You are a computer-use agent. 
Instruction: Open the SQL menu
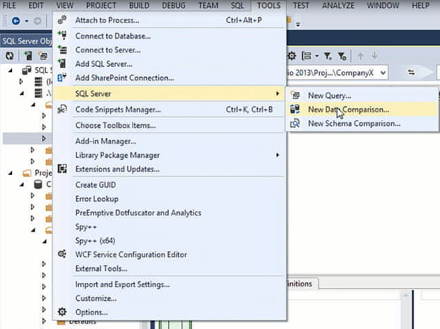tap(238, 5)
